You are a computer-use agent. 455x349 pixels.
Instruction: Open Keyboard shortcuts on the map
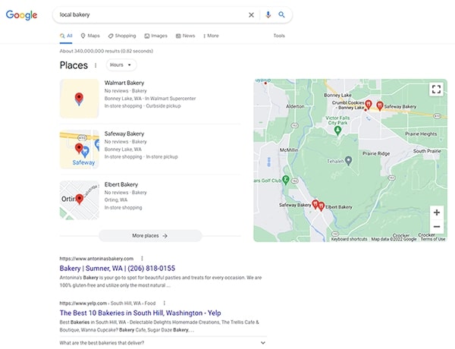(x=349, y=239)
